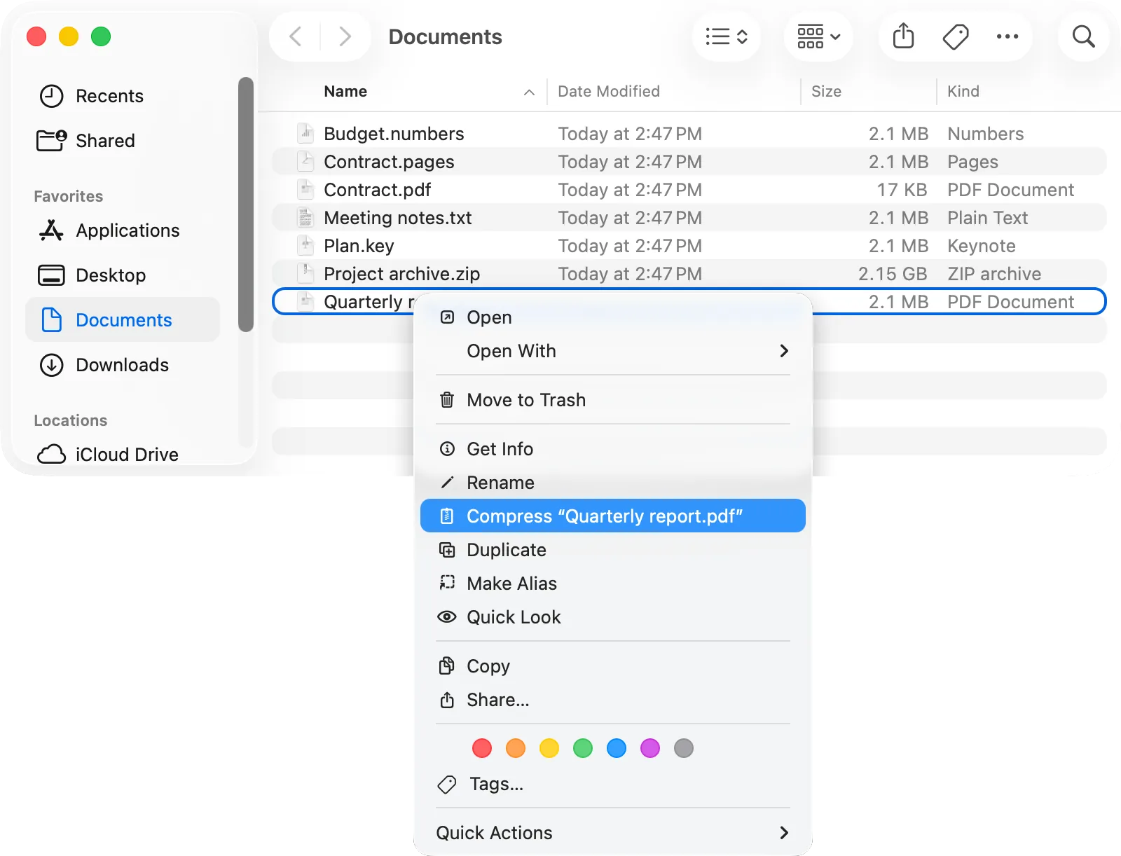
Task: Choose Tags… from the context menu
Action: (x=613, y=784)
